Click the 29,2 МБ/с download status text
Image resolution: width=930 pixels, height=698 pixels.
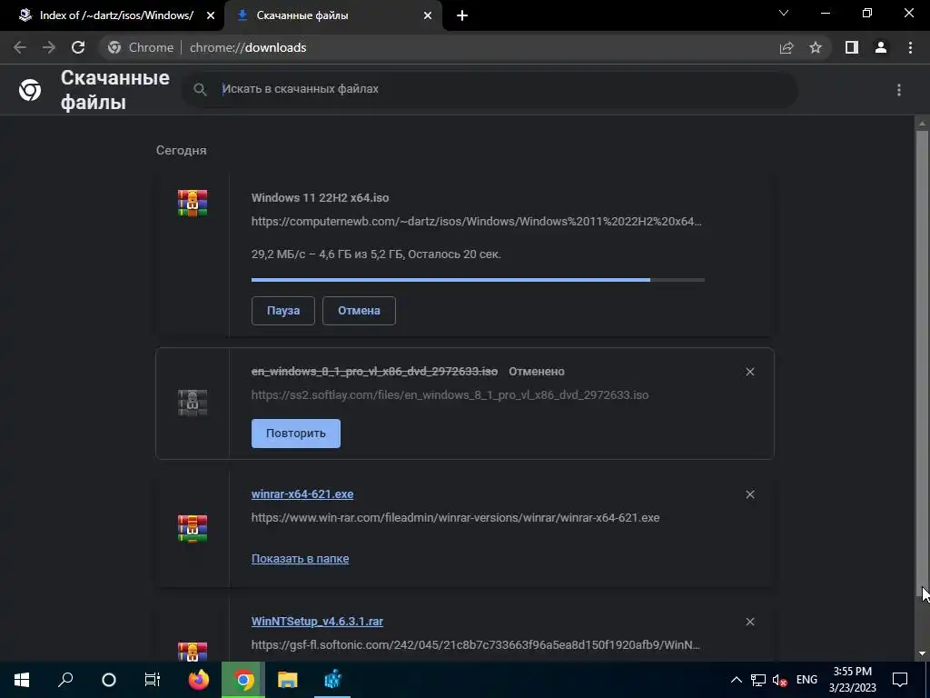[376, 254]
